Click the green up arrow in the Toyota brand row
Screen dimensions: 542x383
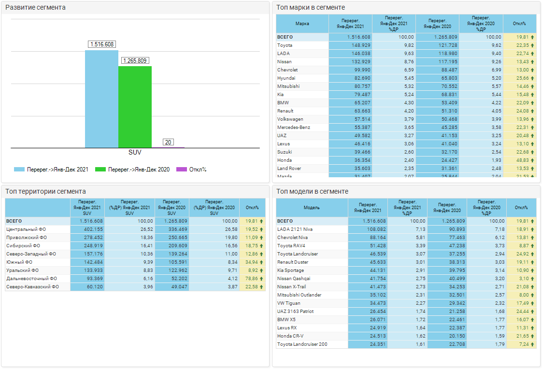tap(532, 45)
